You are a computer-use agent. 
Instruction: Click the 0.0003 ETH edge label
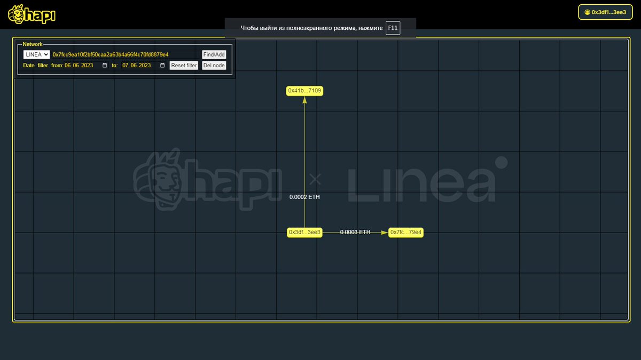click(355, 232)
